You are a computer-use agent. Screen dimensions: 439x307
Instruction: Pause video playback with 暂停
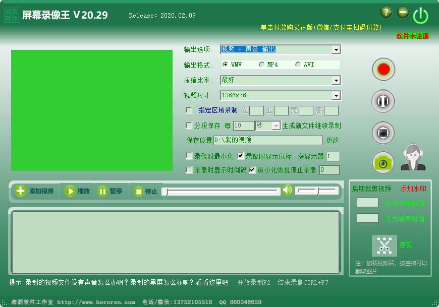(109, 191)
